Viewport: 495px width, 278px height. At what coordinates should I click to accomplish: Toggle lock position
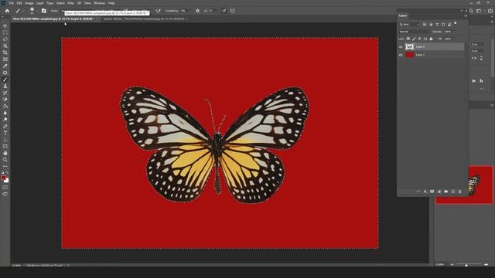[x=419, y=39]
